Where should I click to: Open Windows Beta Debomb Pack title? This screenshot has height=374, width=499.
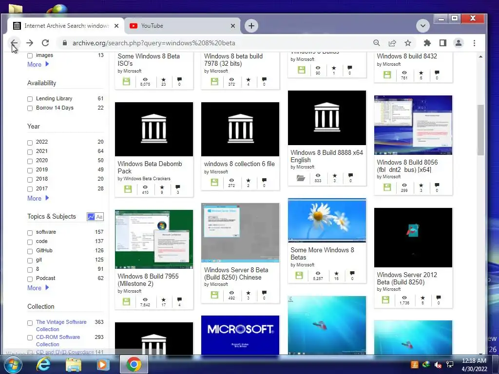pyautogui.click(x=150, y=168)
